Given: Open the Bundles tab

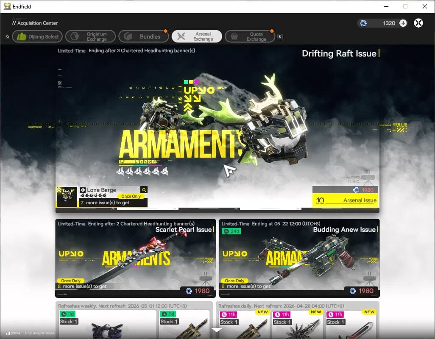Looking at the screenshot, I should coord(143,36).
